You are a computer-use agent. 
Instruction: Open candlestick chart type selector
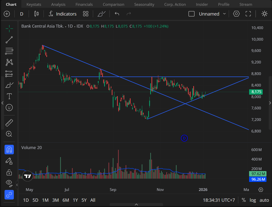tap(36, 14)
